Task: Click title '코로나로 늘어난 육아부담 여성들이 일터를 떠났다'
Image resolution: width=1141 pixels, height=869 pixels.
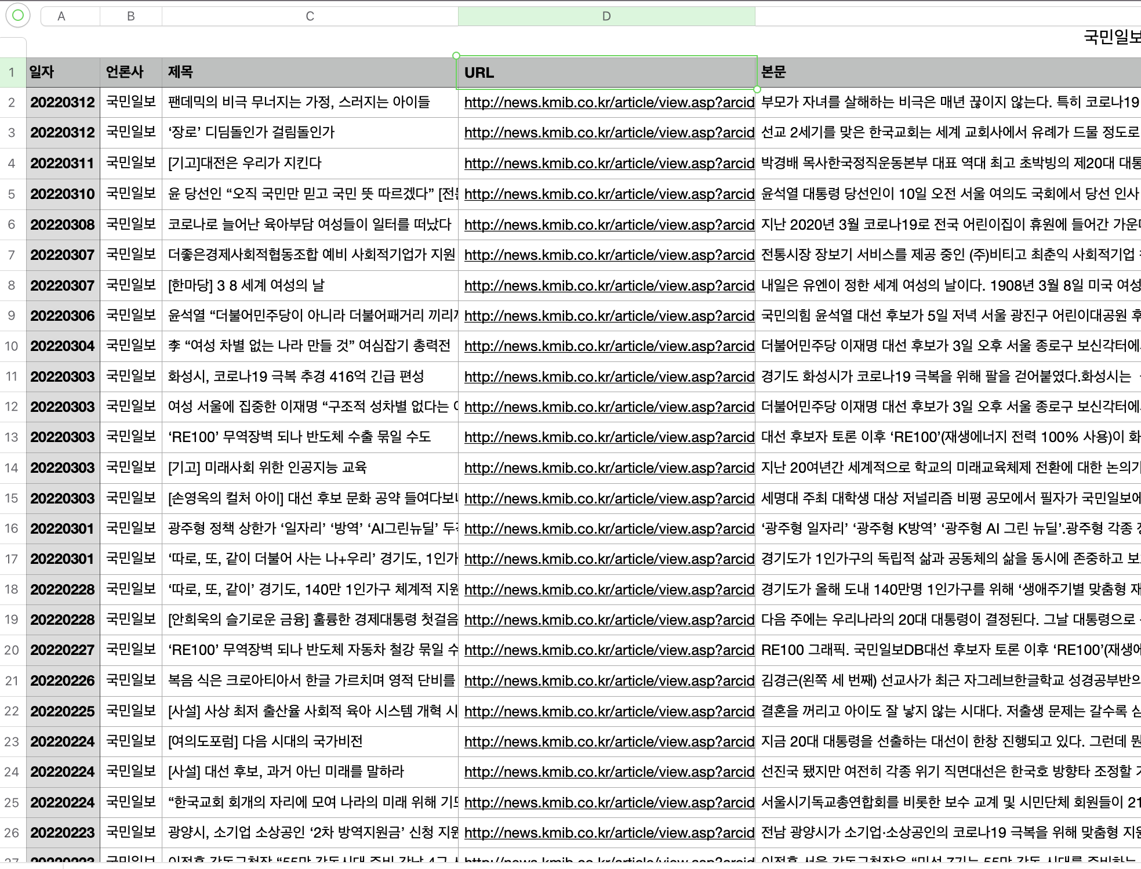Action: (310, 224)
